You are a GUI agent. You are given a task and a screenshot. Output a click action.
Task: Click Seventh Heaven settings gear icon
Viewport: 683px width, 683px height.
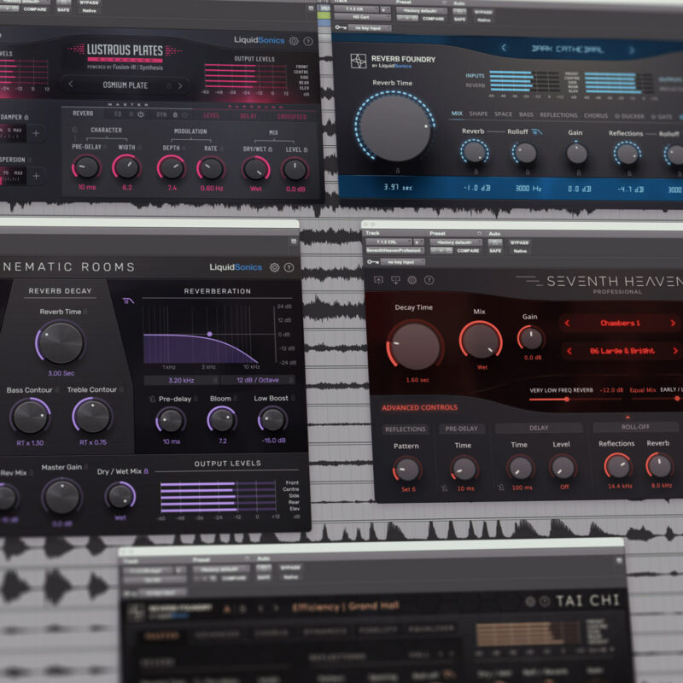click(x=412, y=280)
